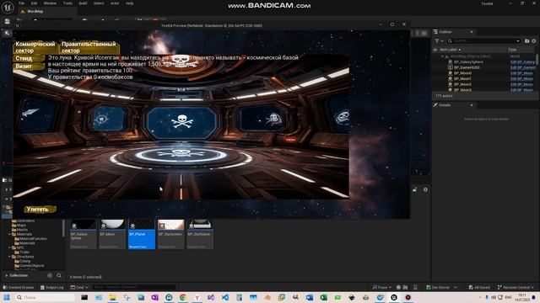Open the Zen Server dropdown

click(441, 287)
